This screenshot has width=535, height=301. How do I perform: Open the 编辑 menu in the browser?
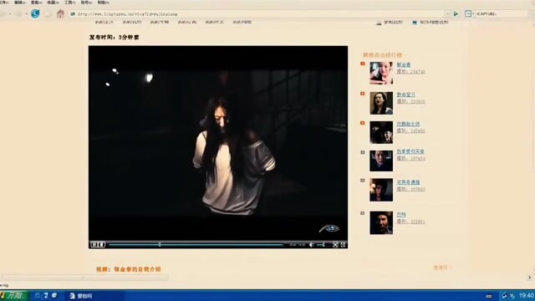(x=19, y=3)
